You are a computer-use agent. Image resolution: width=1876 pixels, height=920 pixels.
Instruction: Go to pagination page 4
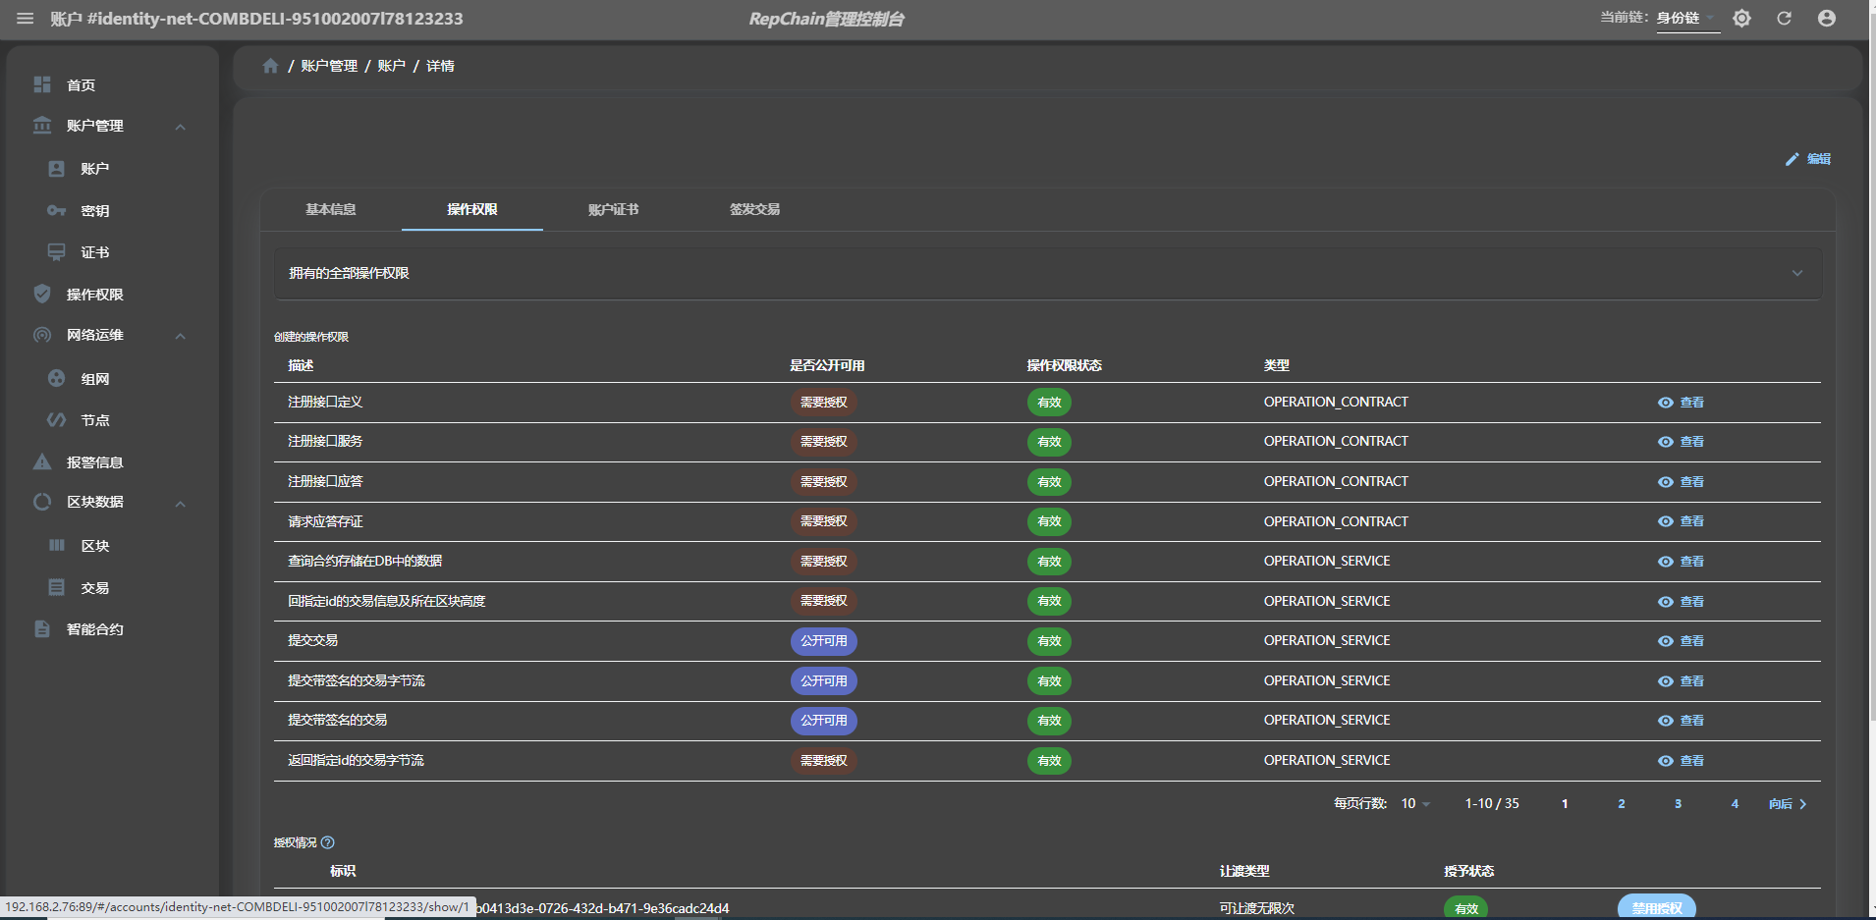[x=1735, y=804]
